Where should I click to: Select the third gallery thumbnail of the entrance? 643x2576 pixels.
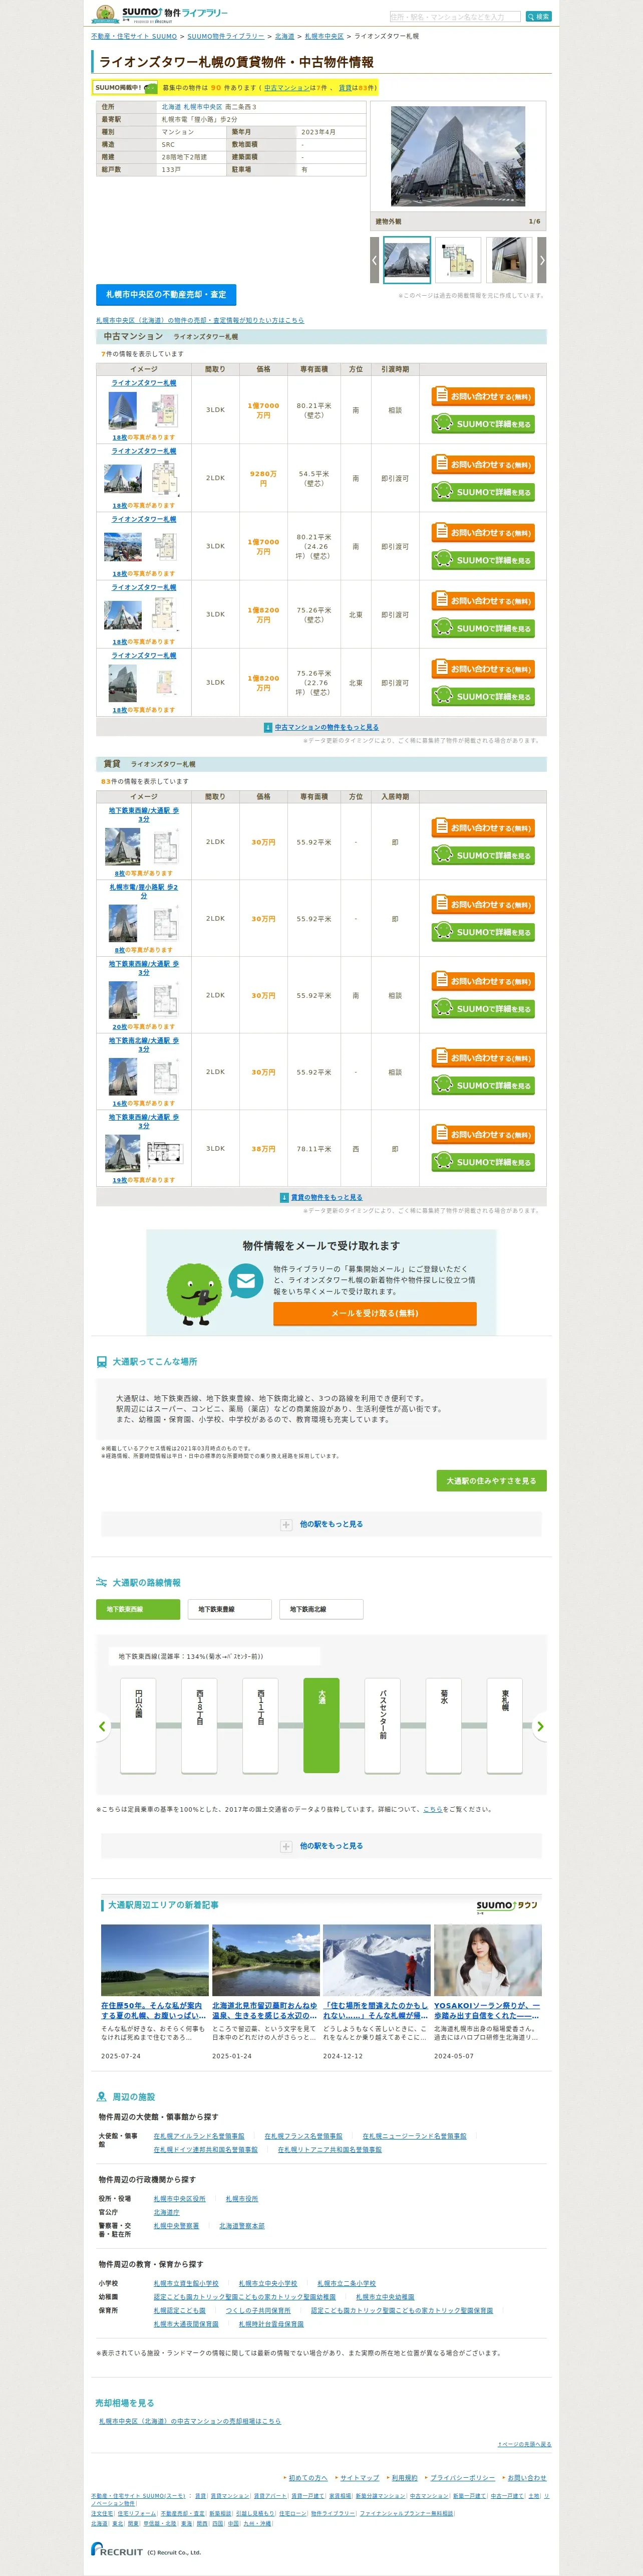click(x=509, y=260)
